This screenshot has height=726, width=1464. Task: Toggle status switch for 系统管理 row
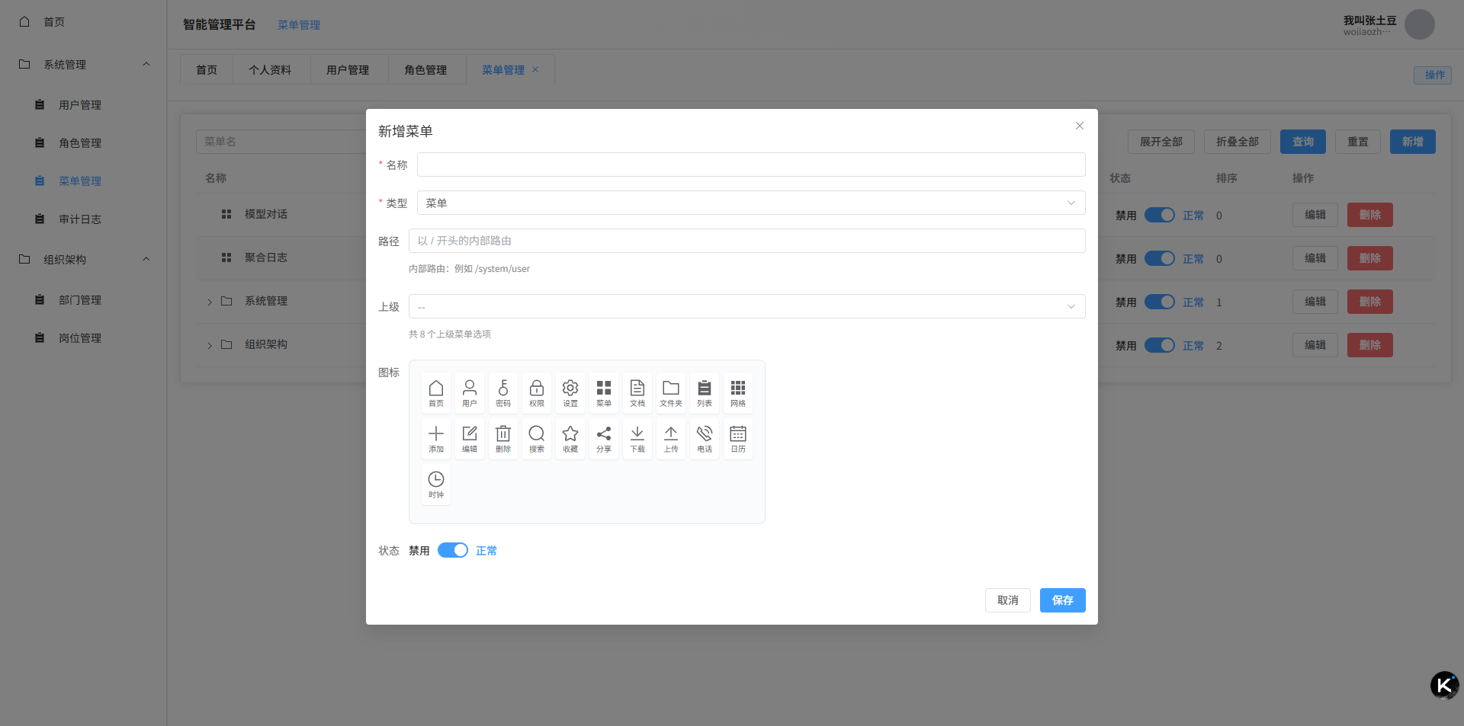point(1160,302)
